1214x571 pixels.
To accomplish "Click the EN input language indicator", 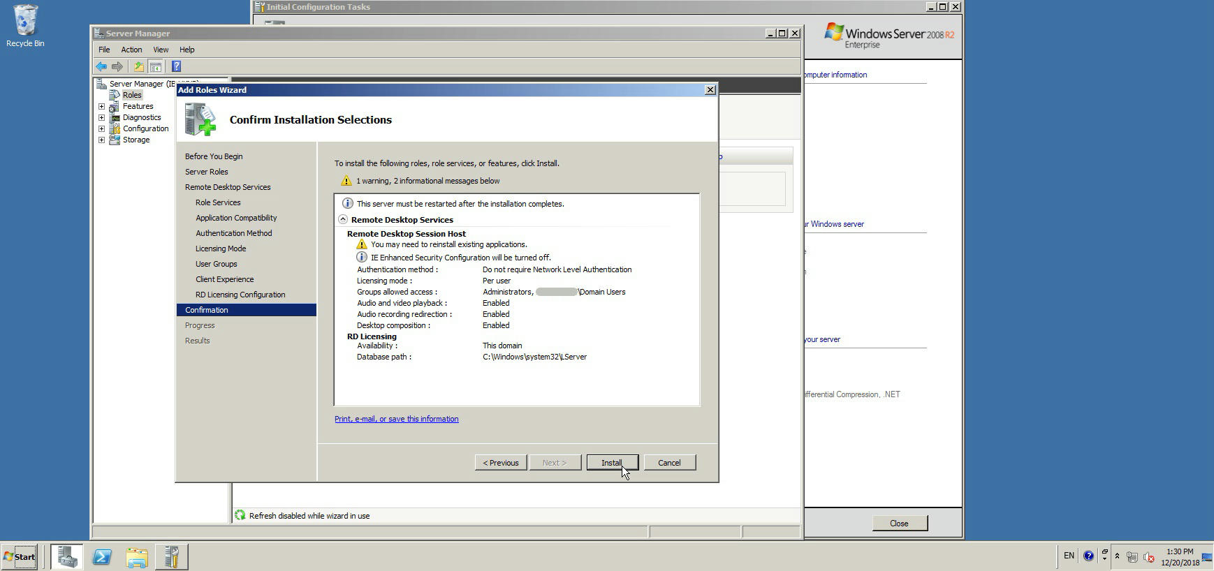I will pyautogui.click(x=1069, y=556).
